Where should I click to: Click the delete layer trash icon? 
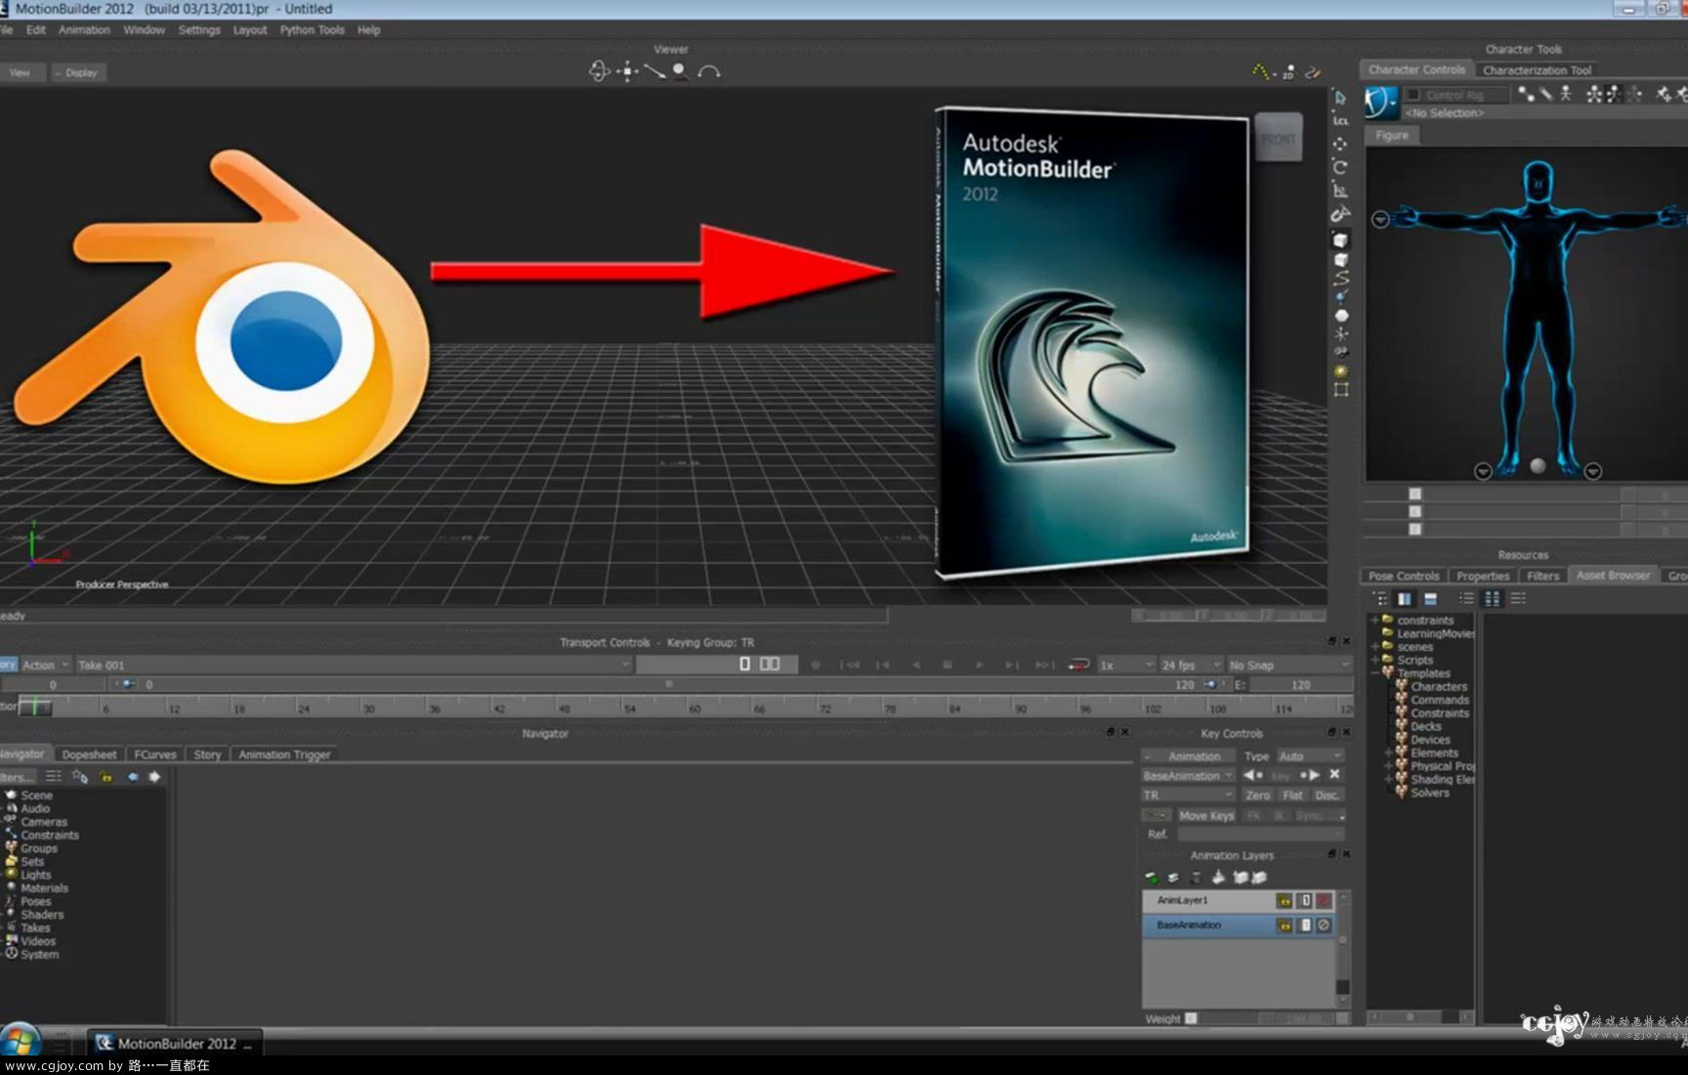[1195, 878]
